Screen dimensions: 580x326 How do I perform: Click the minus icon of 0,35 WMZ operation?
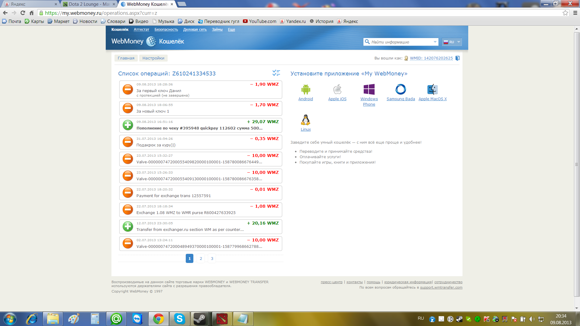pos(128,142)
